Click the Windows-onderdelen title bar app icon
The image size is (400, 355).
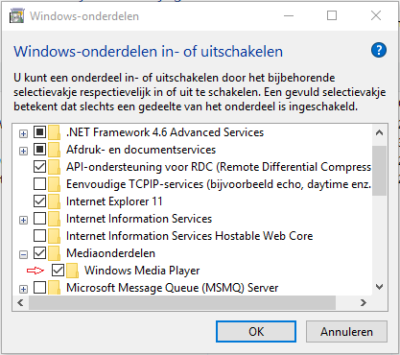coord(16,16)
